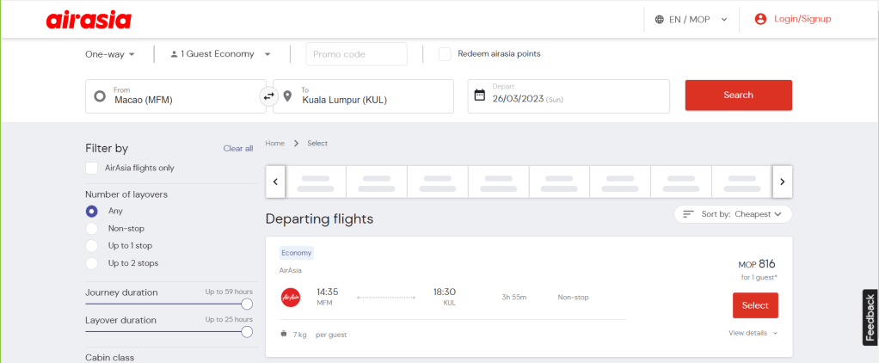Show next dates with right arrow
Viewport: 879px width, 363px height.
782,181
